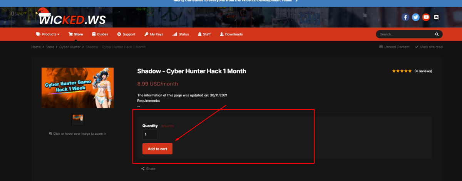The width and height of the screenshot is (462, 181).
Task: Click the main Cyber Hunter product image
Action: click(x=77, y=88)
